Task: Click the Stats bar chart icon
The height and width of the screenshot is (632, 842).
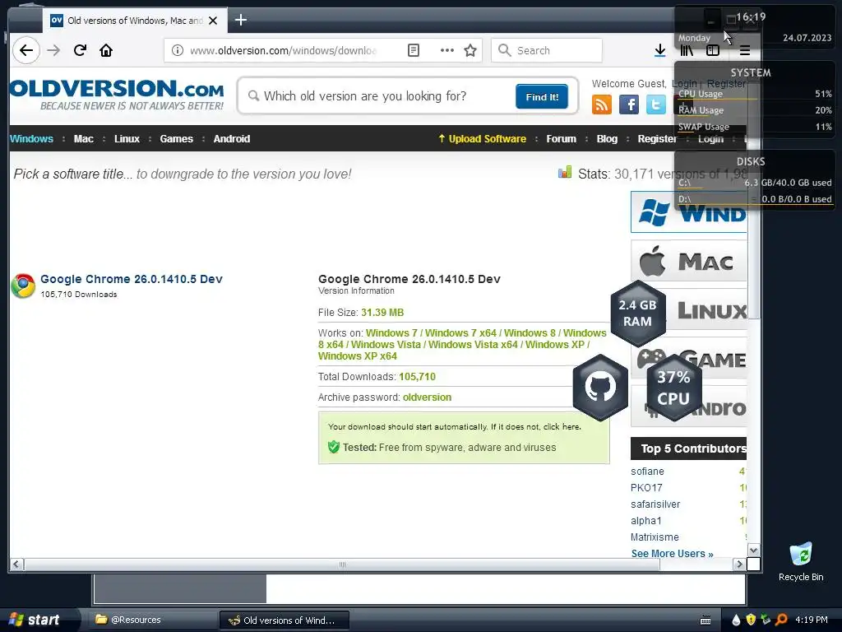Action: tap(565, 173)
